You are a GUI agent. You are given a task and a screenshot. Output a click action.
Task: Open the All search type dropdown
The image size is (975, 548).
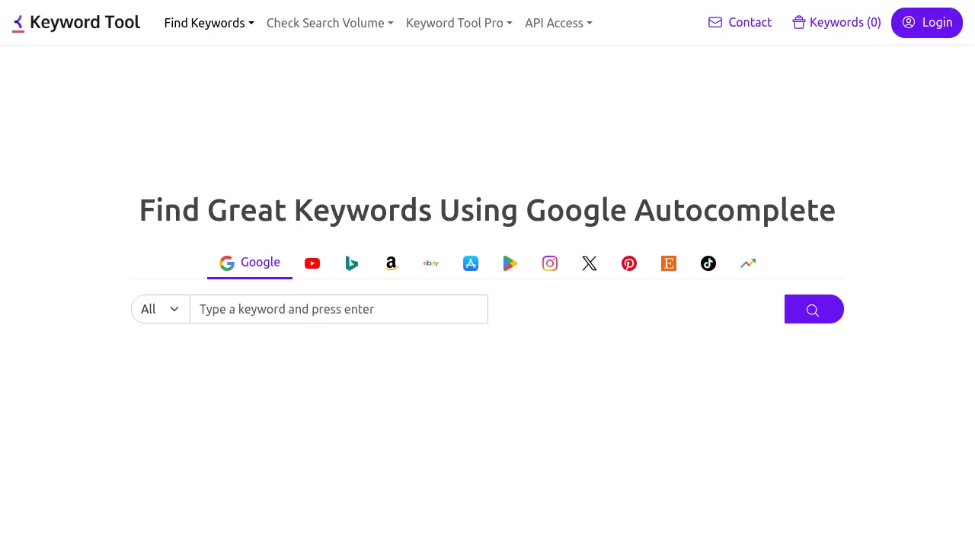coord(161,309)
